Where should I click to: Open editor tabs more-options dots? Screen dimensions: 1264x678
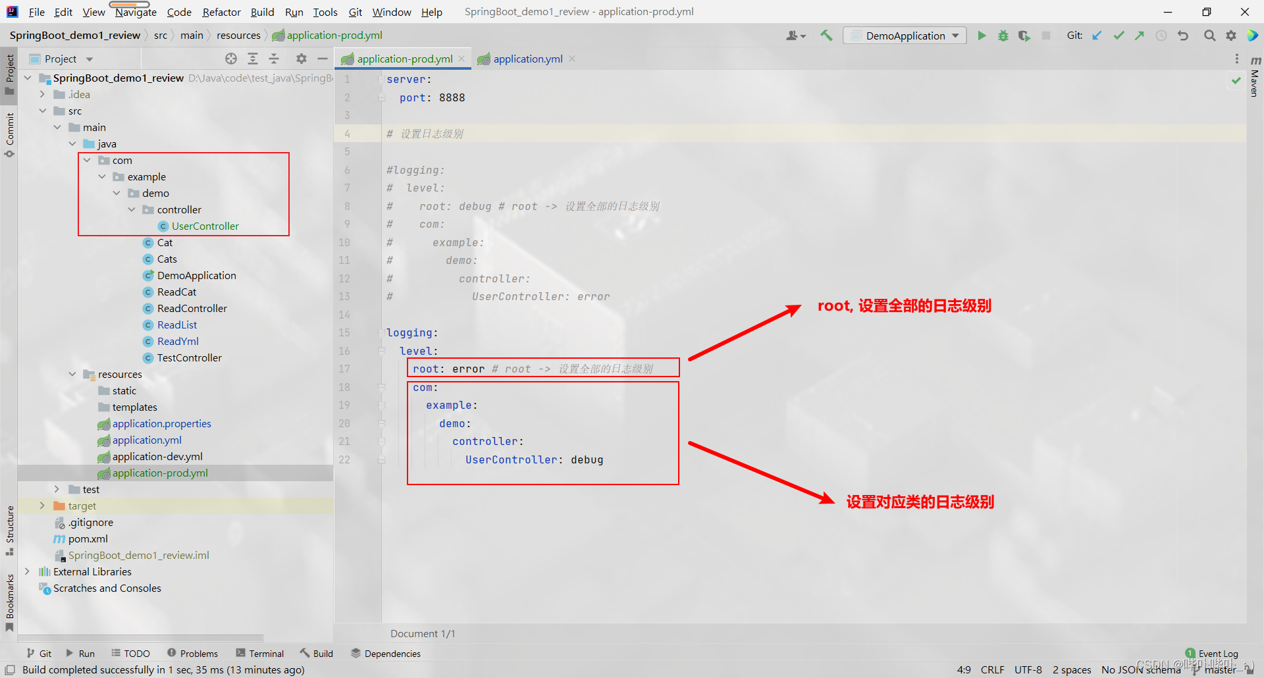point(1237,59)
